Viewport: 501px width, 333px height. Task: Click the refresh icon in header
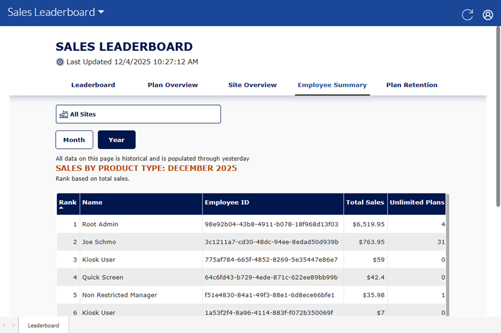pos(467,15)
